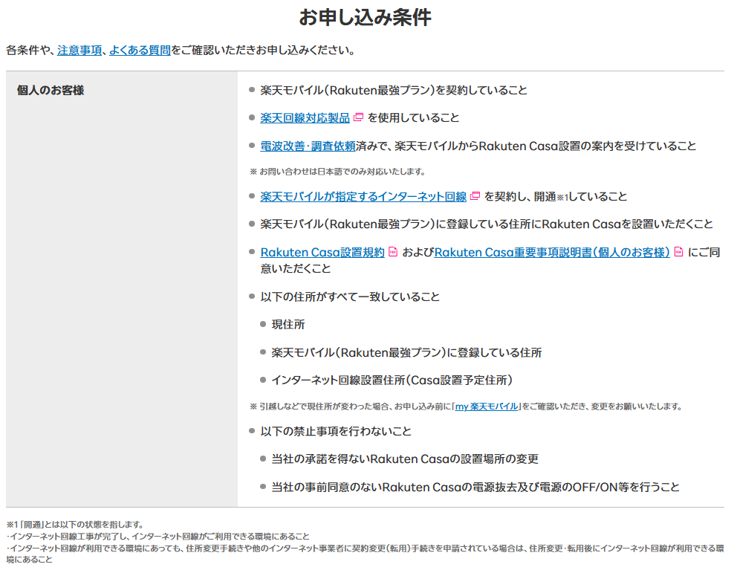
Task: Open the 楽天回線対応製品 link
Action: (305, 118)
